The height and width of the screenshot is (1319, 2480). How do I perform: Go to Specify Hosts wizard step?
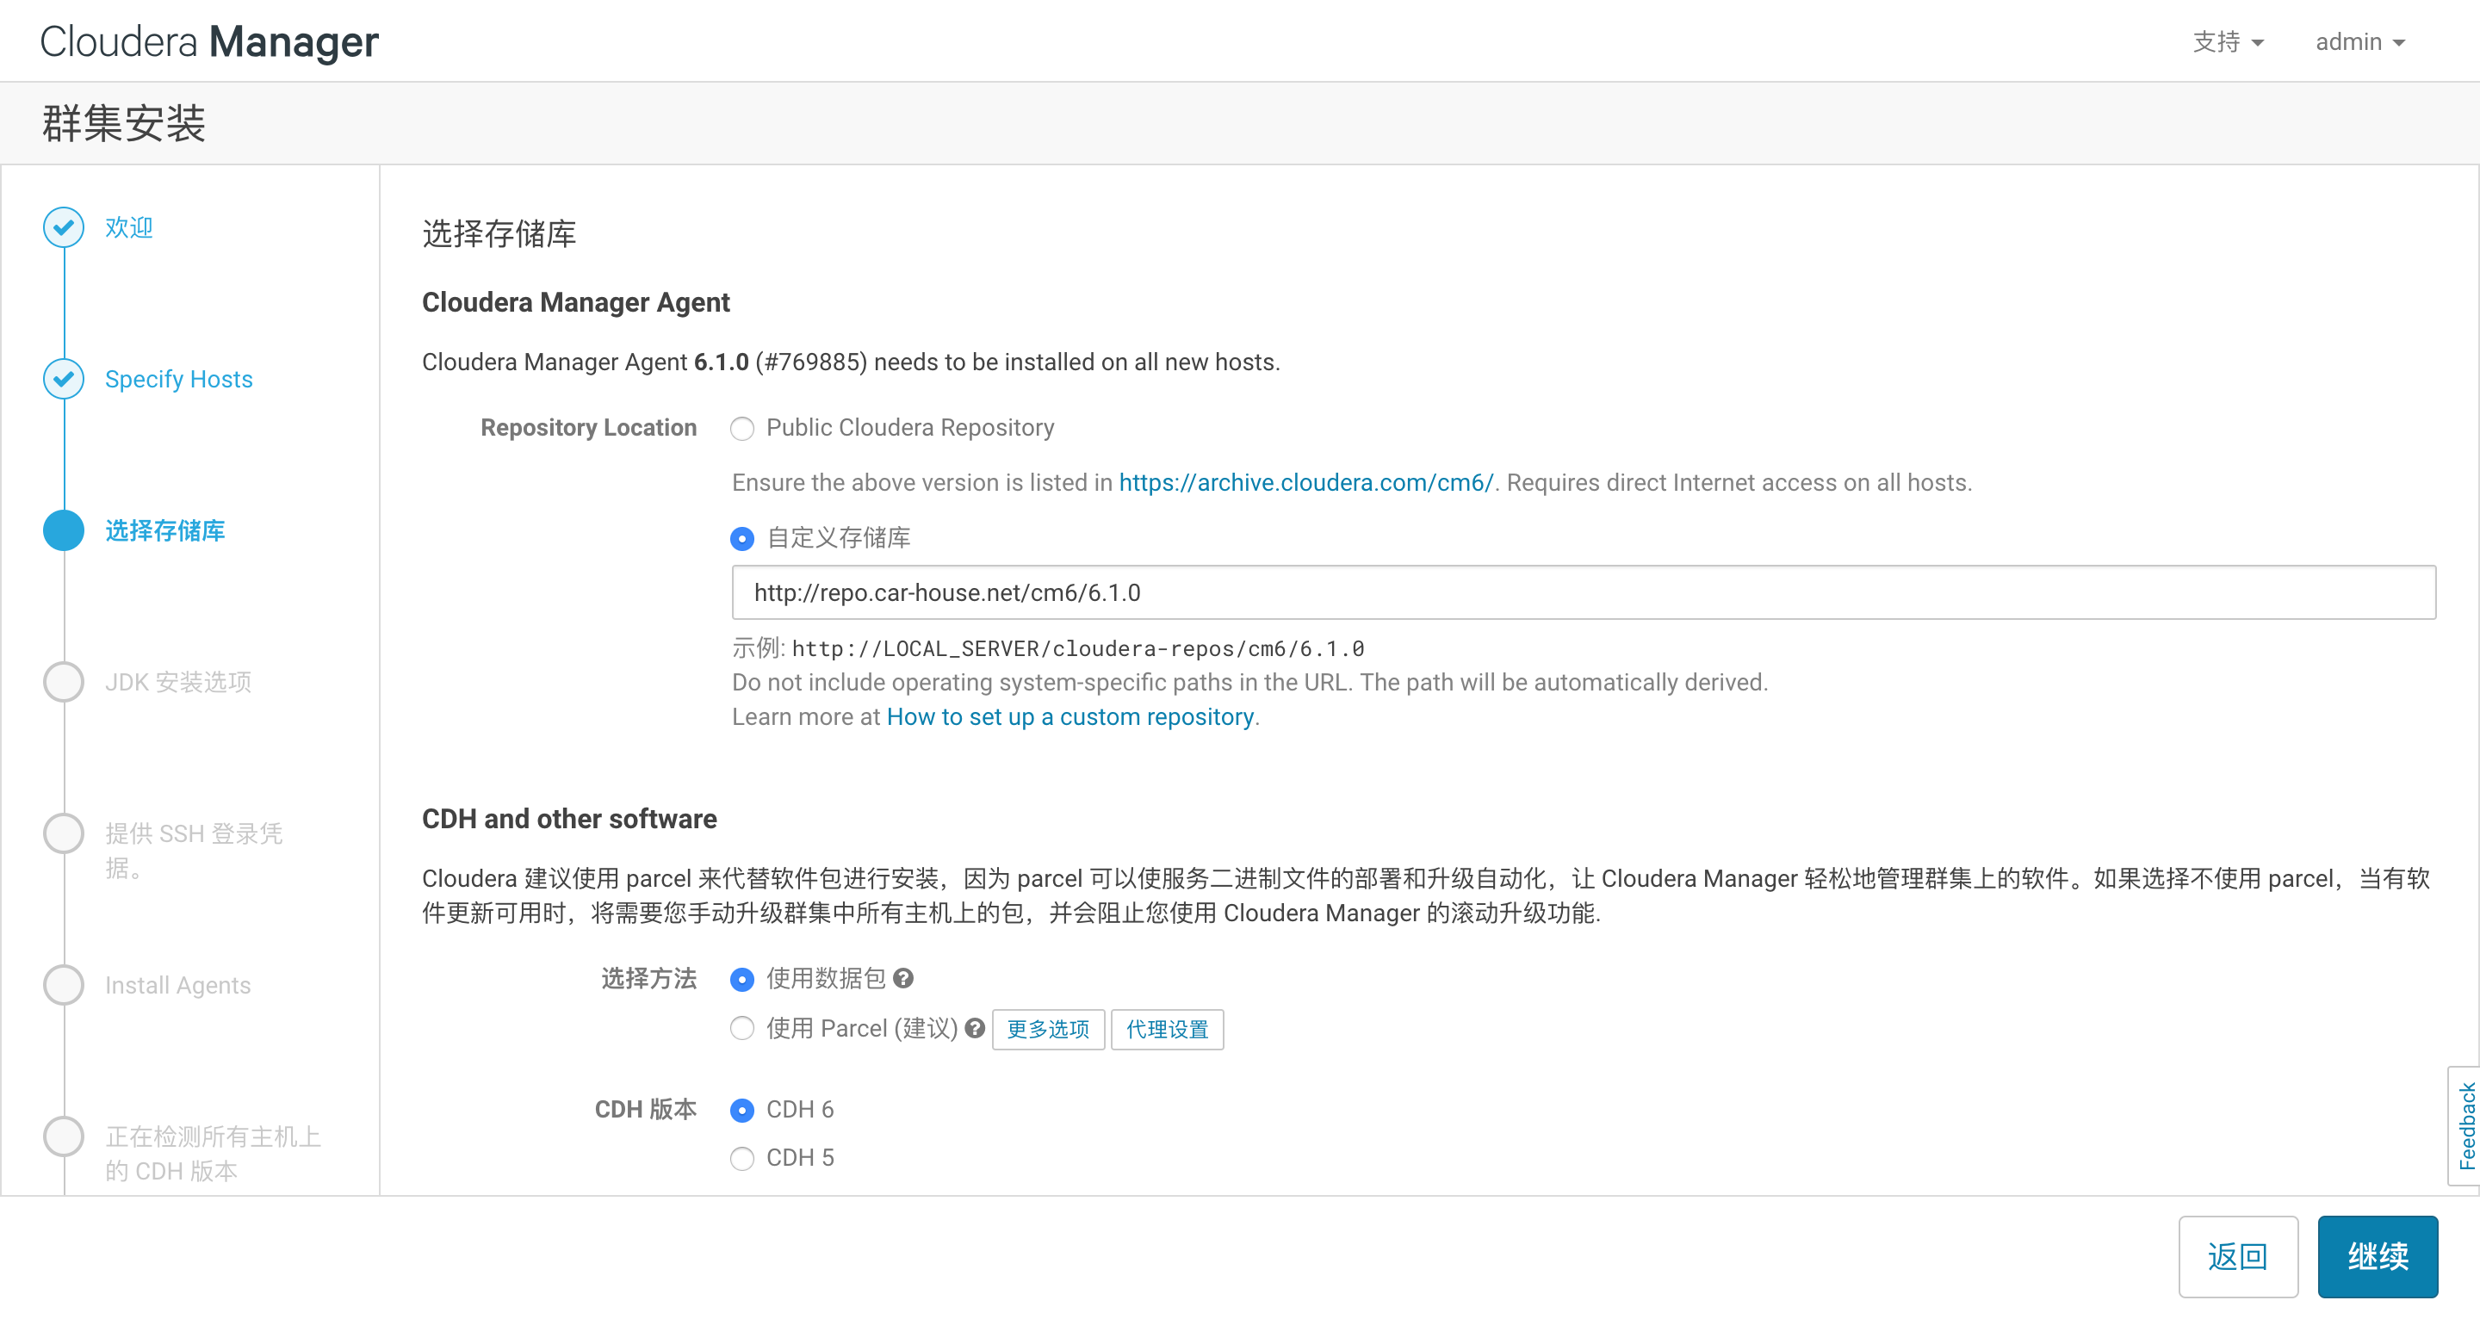point(178,378)
